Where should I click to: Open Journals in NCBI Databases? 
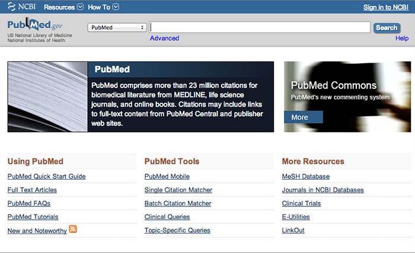[x=323, y=190]
